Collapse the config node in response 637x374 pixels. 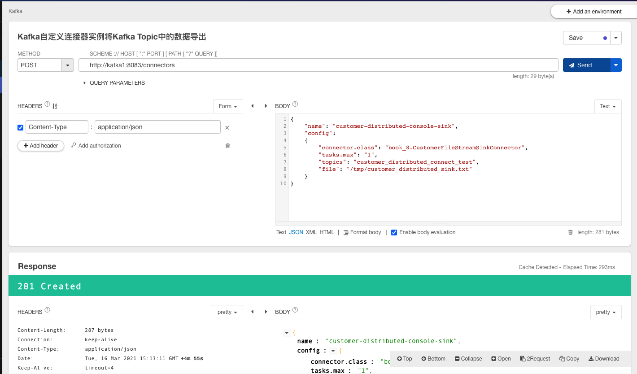click(x=333, y=351)
